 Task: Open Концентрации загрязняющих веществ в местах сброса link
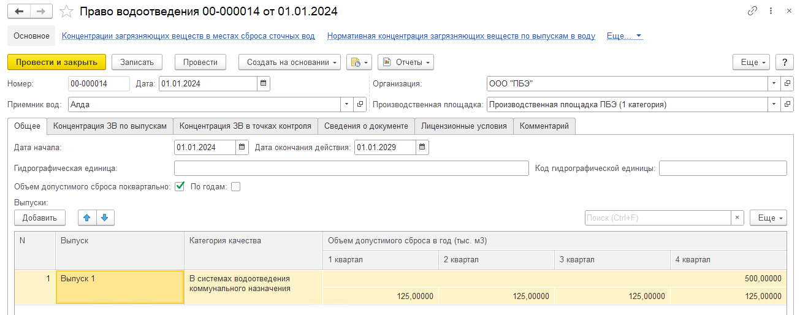189,36
